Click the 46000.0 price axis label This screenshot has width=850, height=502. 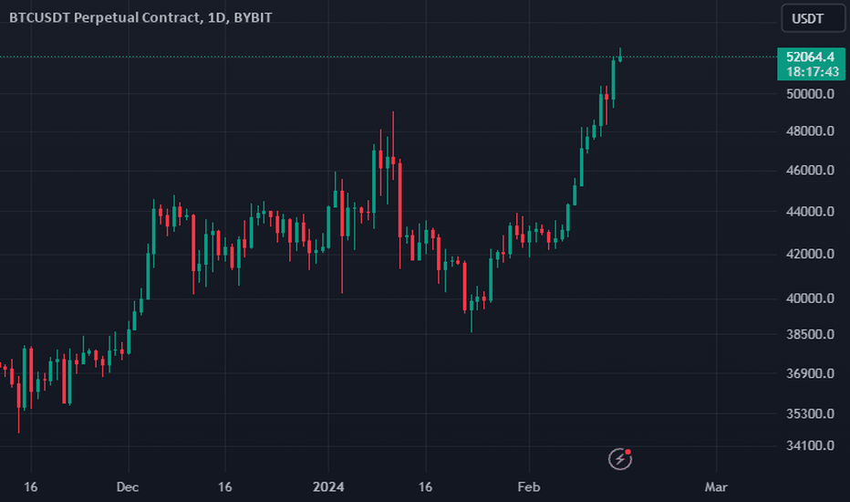pos(810,170)
